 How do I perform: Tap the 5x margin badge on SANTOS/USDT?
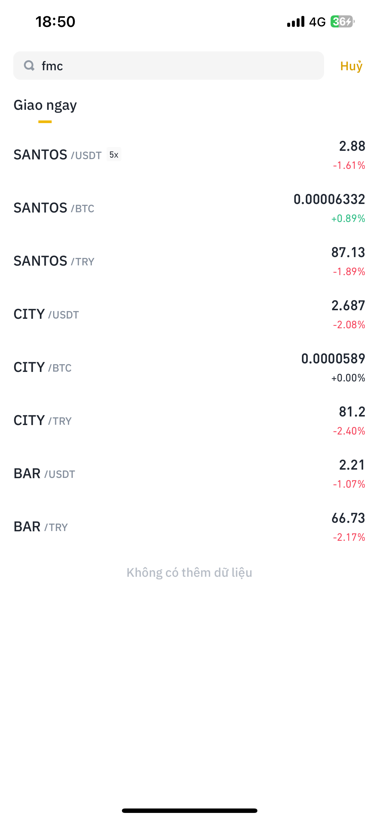pos(114,155)
